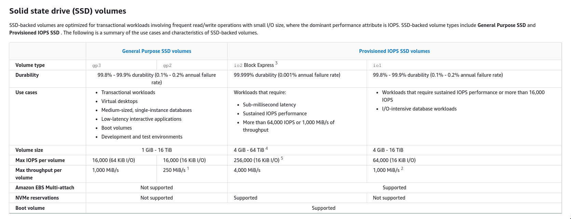Click the Durability row header
571x219 pixels.
pos(27,75)
